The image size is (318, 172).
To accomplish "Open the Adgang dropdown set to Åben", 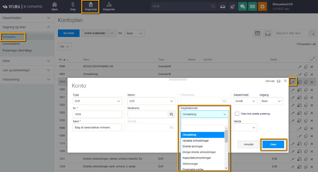I will click(271, 101).
